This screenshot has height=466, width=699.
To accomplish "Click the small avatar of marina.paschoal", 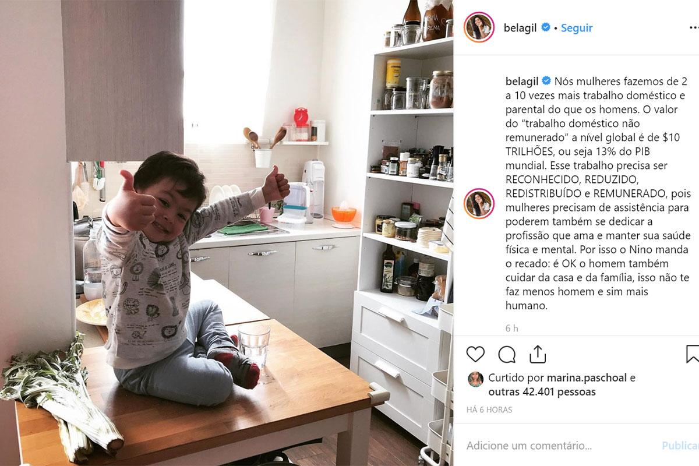I will pos(475,379).
